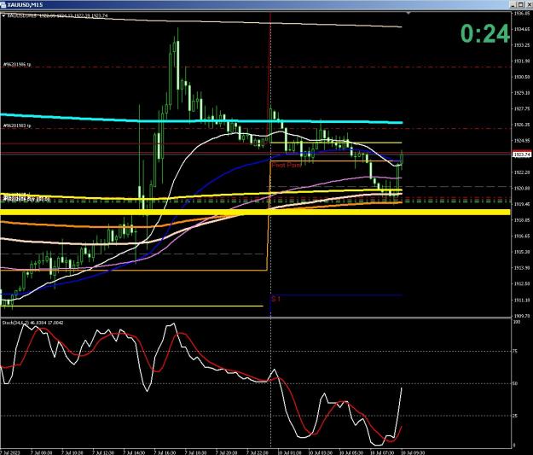This screenshot has width=533, height=455.
Task: Select the #96201986 tp order label
Action: click(x=17, y=64)
